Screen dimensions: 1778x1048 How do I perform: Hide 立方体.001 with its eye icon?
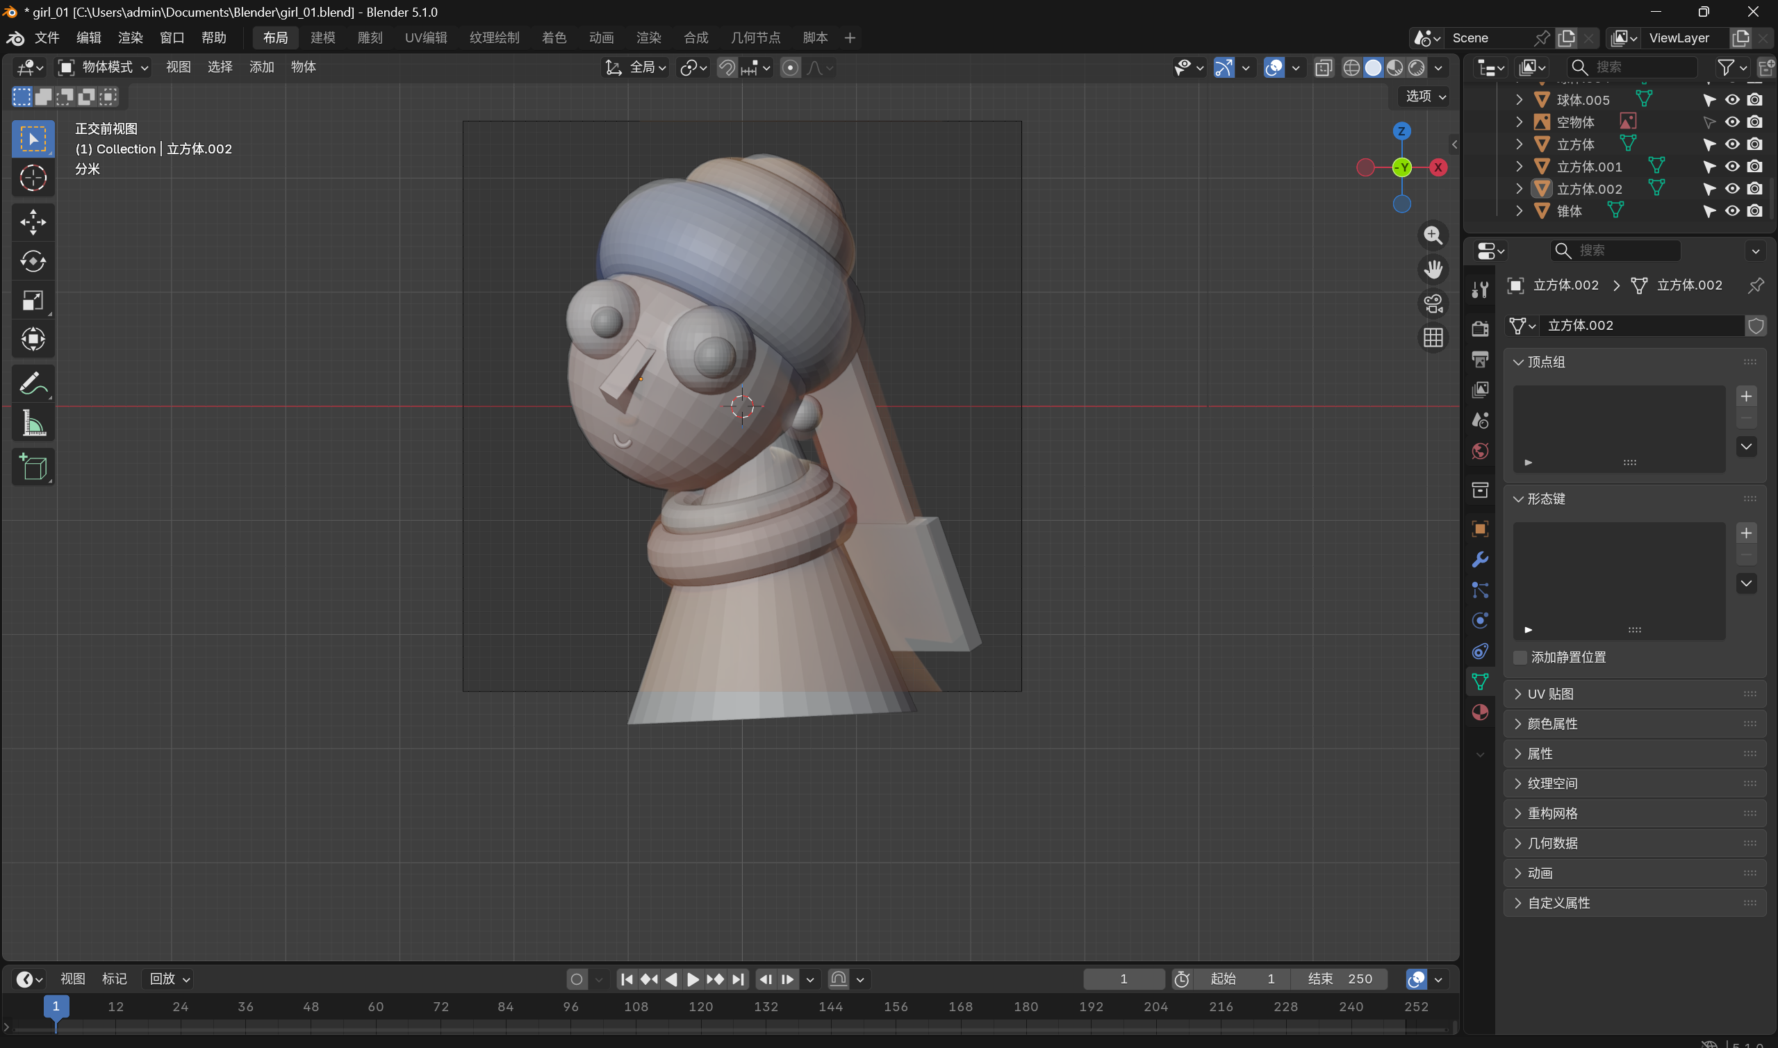[x=1731, y=167]
